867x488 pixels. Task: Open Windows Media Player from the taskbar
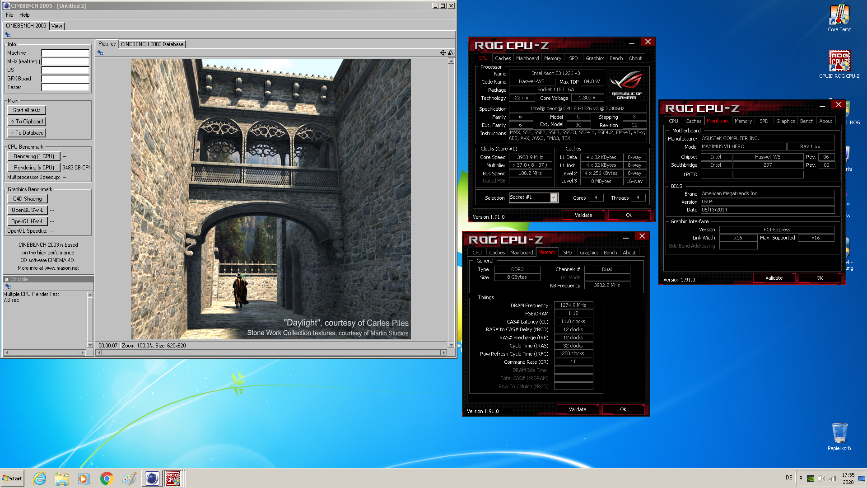click(x=84, y=479)
